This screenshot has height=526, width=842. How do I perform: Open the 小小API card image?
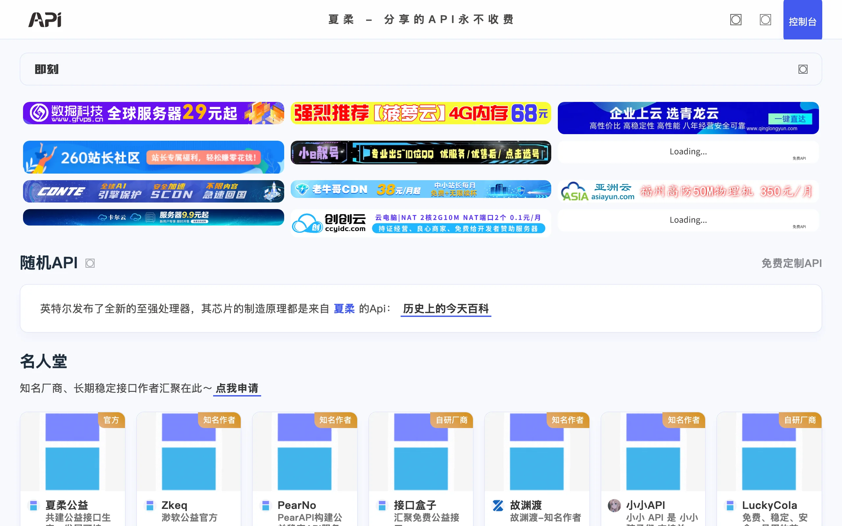click(x=653, y=452)
